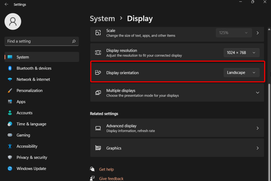The image size is (271, 181).
Task: Go to Network & internet
Action: (x=42, y=79)
